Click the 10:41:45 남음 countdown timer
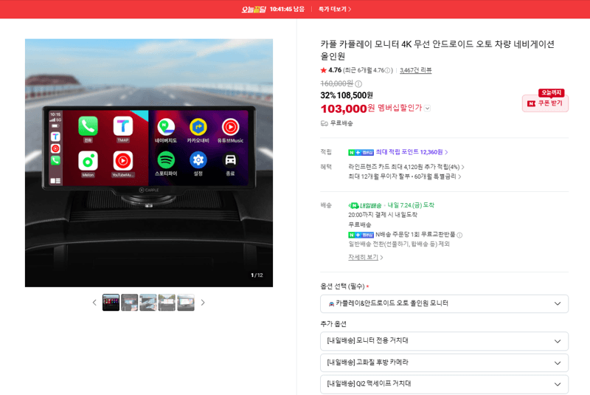Viewport: 590px width, 395px height. (x=287, y=9)
